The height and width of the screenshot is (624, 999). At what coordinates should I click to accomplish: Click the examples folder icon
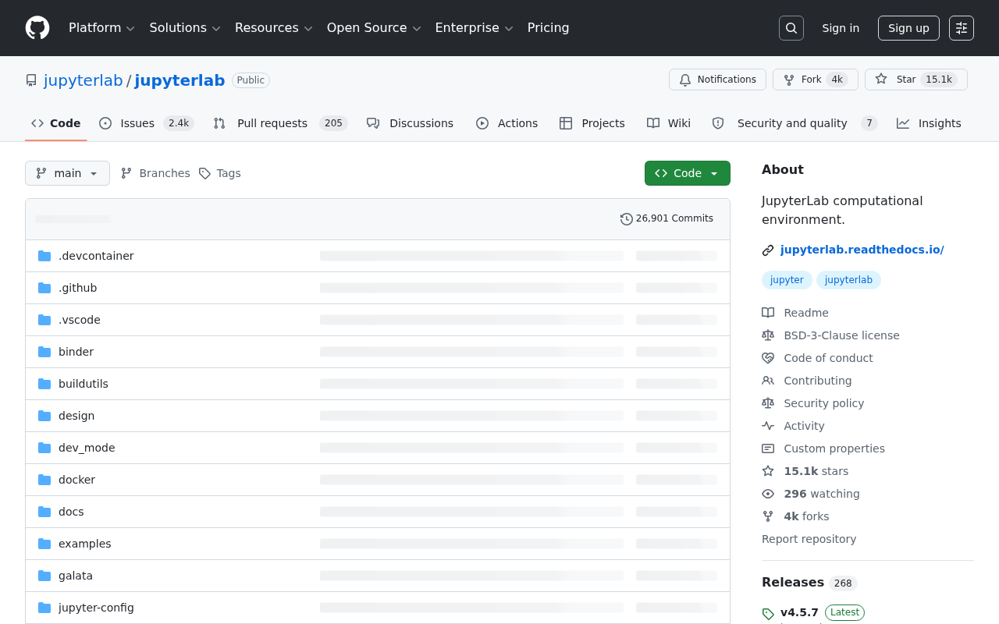click(44, 544)
